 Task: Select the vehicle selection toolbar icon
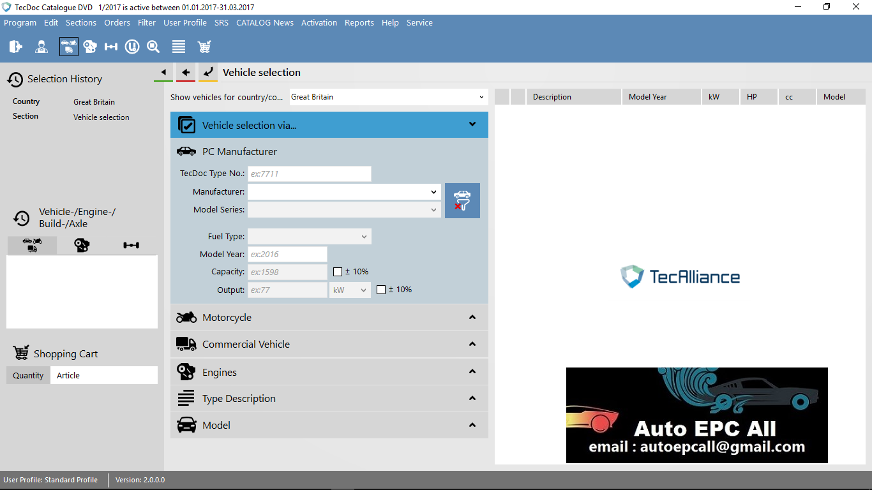coord(69,47)
